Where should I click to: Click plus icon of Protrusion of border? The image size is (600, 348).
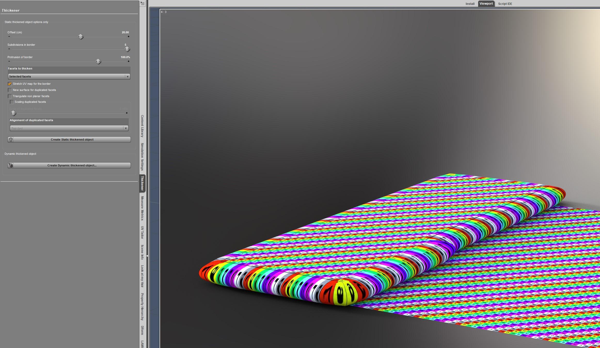pyautogui.click(x=129, y=61)
